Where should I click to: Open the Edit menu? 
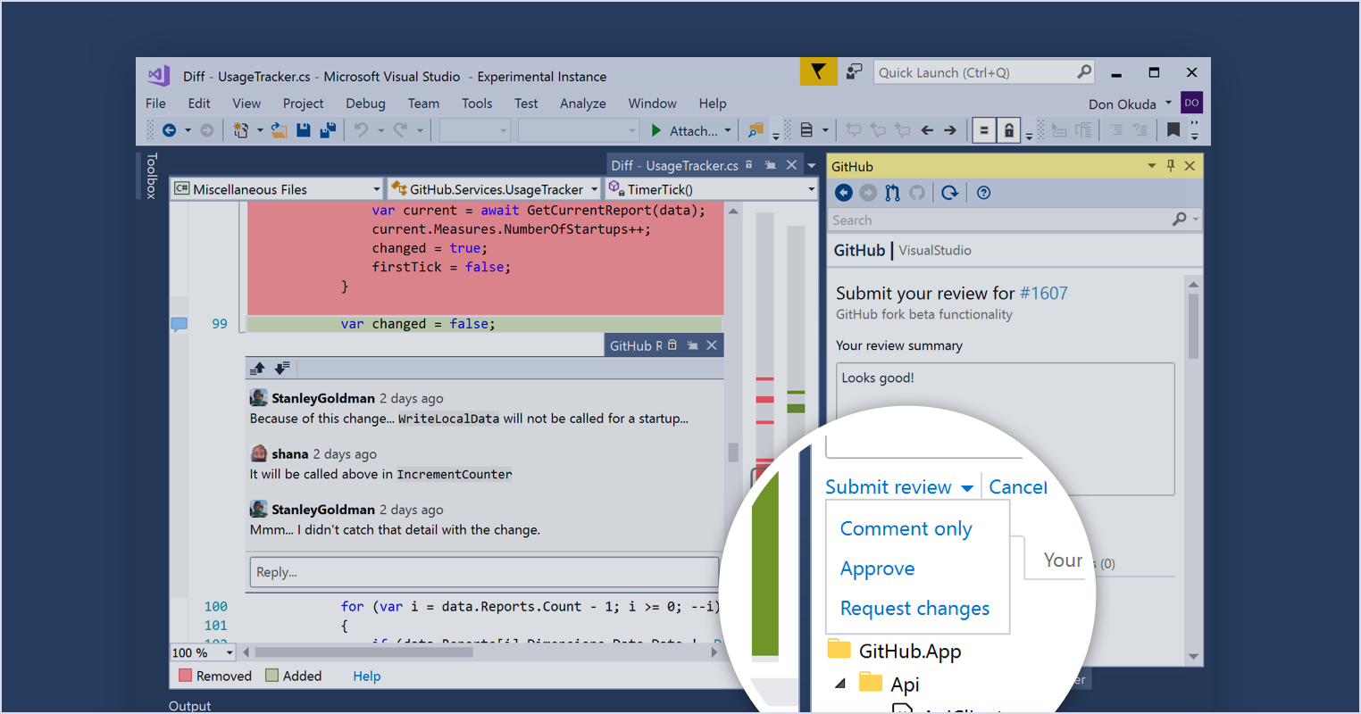pos(199,104)
